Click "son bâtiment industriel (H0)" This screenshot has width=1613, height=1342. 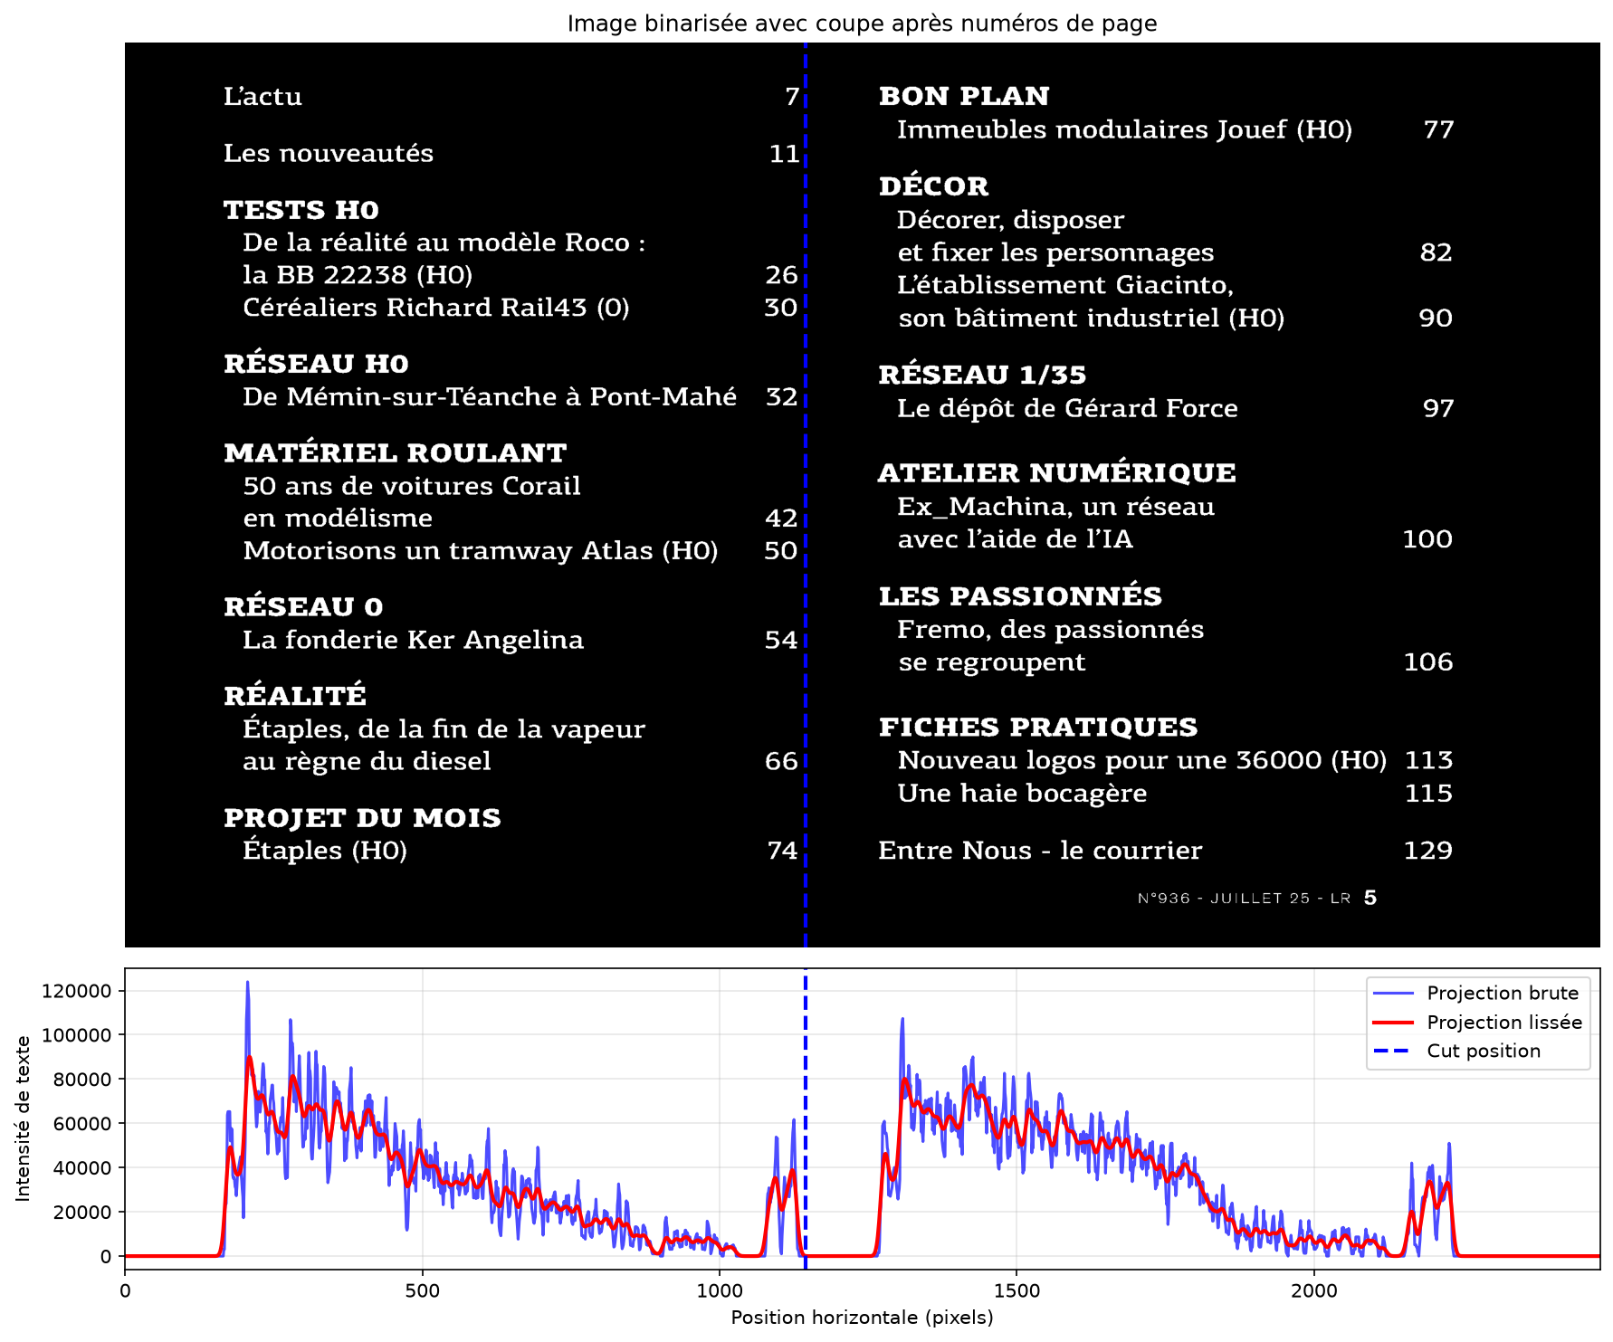[1091, 319]
